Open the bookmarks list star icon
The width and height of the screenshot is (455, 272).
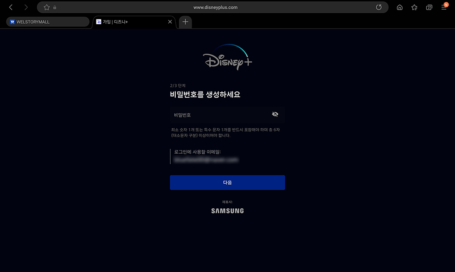coord(415,7)
